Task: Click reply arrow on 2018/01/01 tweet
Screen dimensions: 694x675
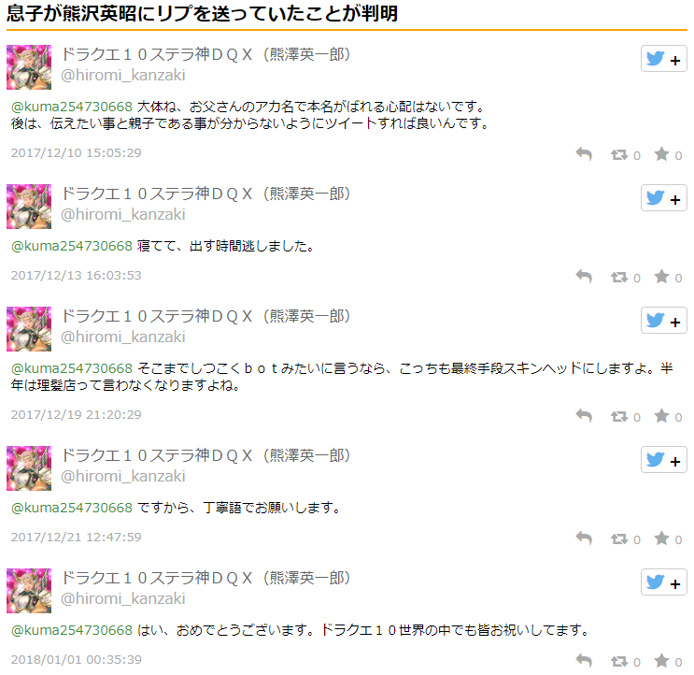Action: 584,661
